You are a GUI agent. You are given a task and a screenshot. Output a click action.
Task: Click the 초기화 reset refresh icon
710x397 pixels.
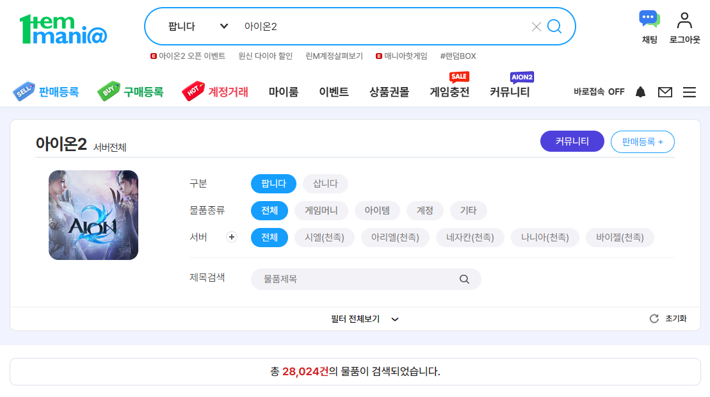(654, 319)
